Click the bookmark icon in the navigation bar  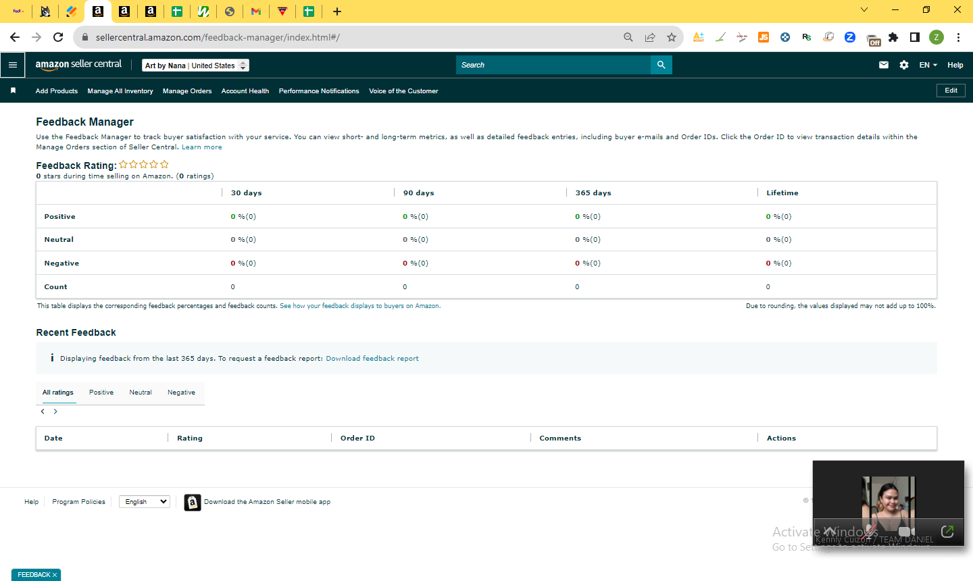tap(13, 91)
